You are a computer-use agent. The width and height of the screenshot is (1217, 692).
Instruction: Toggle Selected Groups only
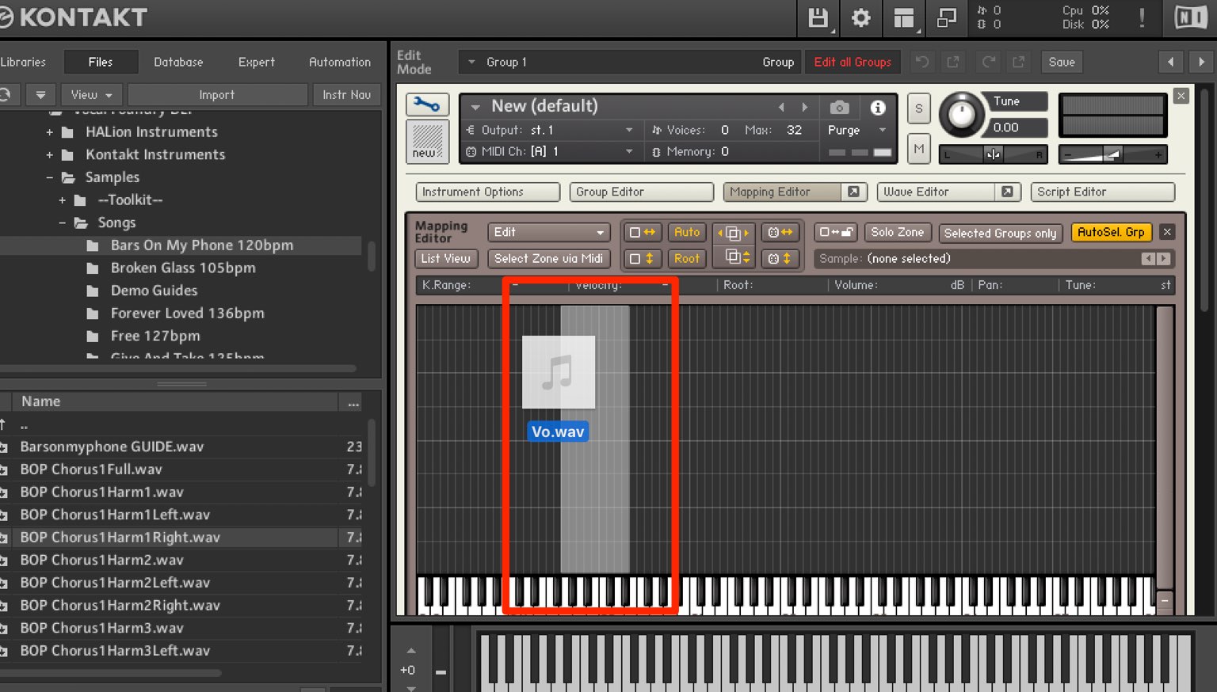tap(1001, 233)
